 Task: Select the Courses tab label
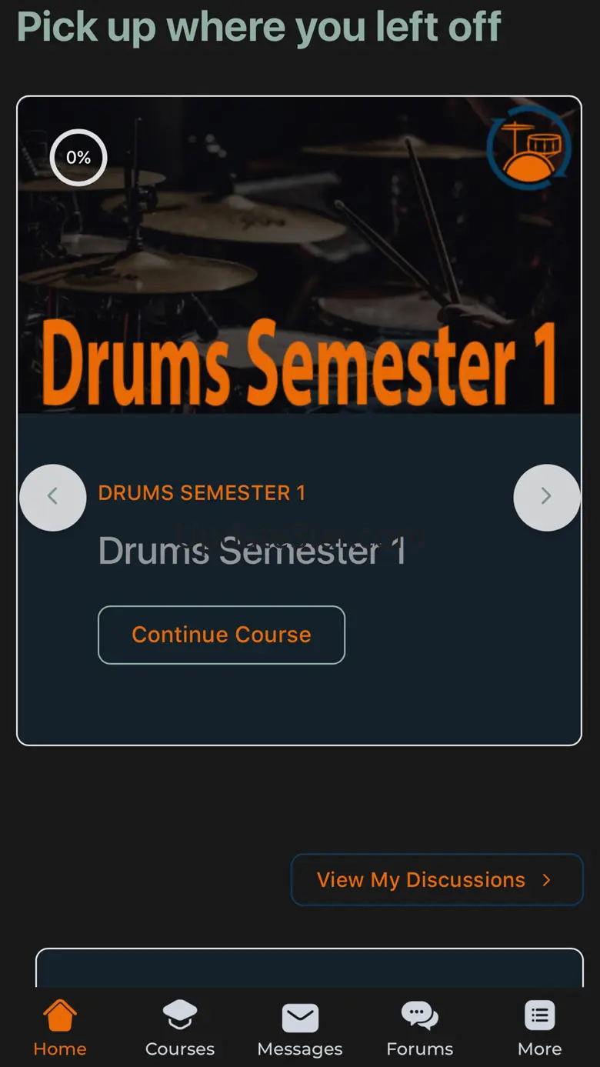[180, 1049]
